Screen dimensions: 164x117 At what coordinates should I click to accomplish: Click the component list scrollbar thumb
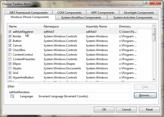[154, 34]
